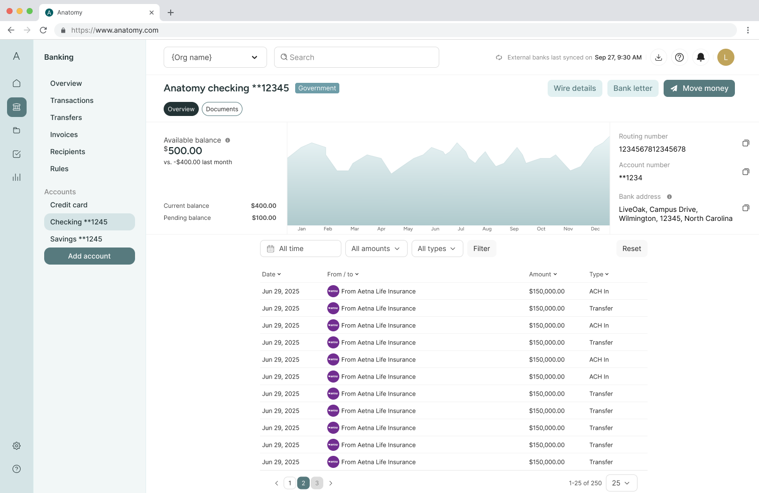Open Overview in Banking sidebar
Image resolution: width=759 pixels, height=493 pixels.
pos(66,83)
